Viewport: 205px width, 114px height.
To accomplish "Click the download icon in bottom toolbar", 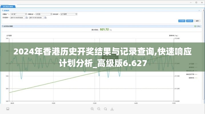I will tap(112, 109).
